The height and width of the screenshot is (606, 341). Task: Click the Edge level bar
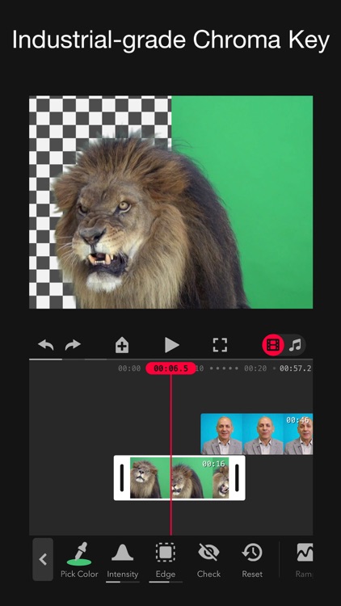pos(166,582)
